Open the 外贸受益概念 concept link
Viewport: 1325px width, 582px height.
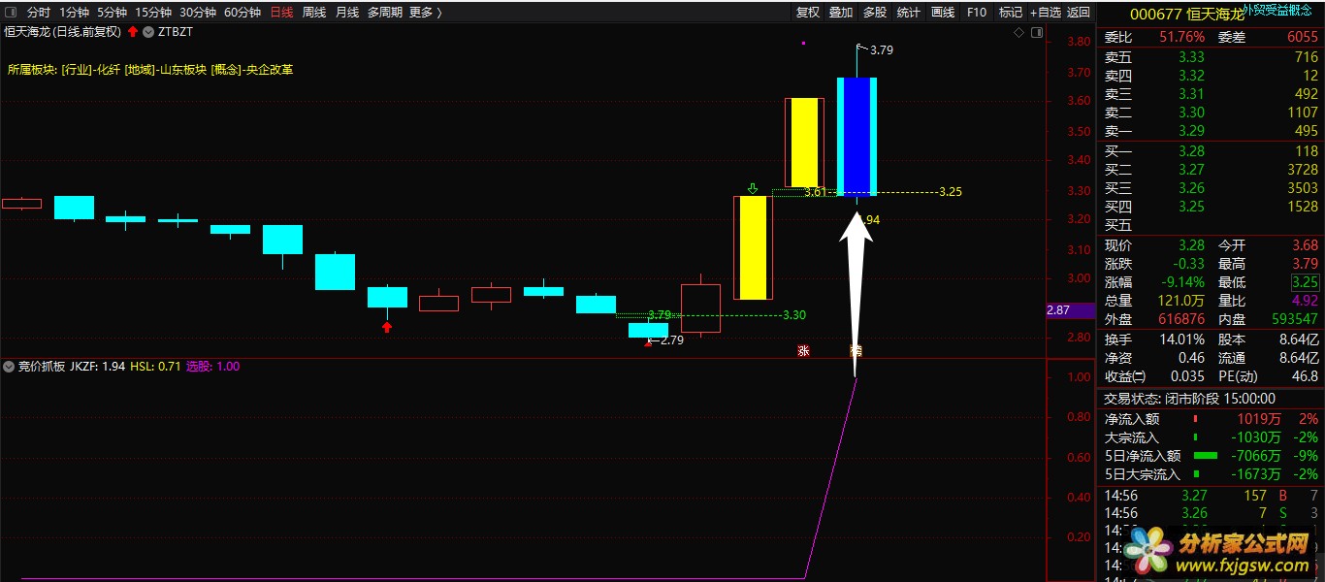click(x=1277, y=10)
